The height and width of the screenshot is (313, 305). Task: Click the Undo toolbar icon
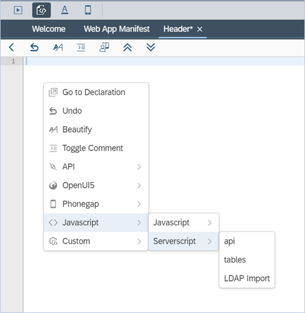(x=34, y=48)
